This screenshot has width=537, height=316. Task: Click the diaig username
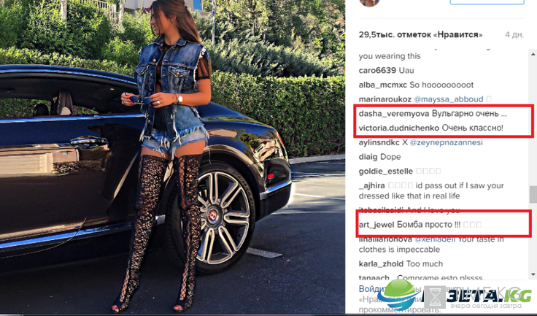[368, 157]
